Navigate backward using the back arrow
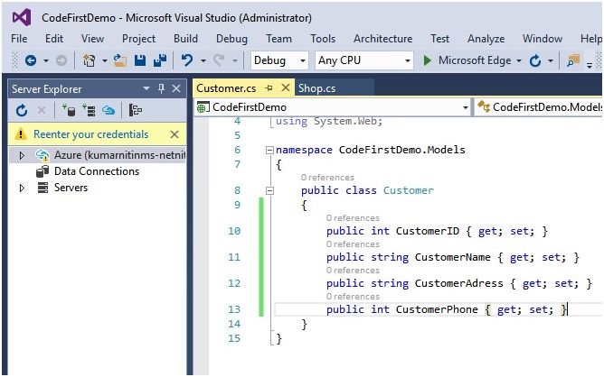This screenshot has height=377, width=604. [x=31, y=60]
